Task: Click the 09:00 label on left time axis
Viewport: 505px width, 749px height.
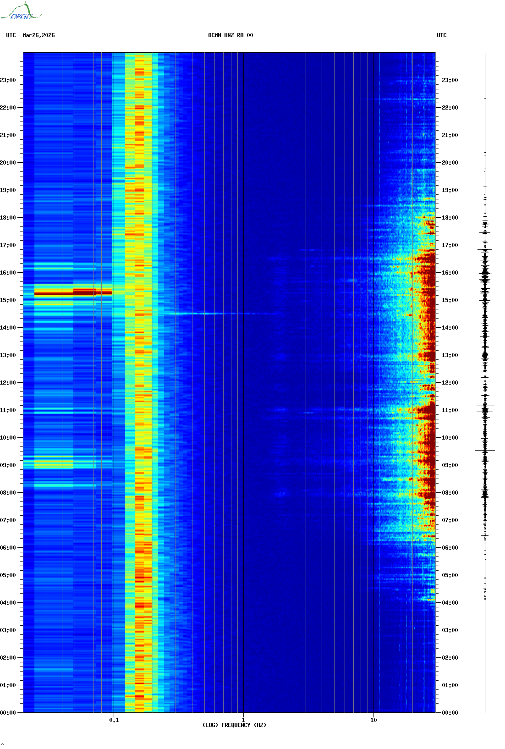Action: (8, 465)
